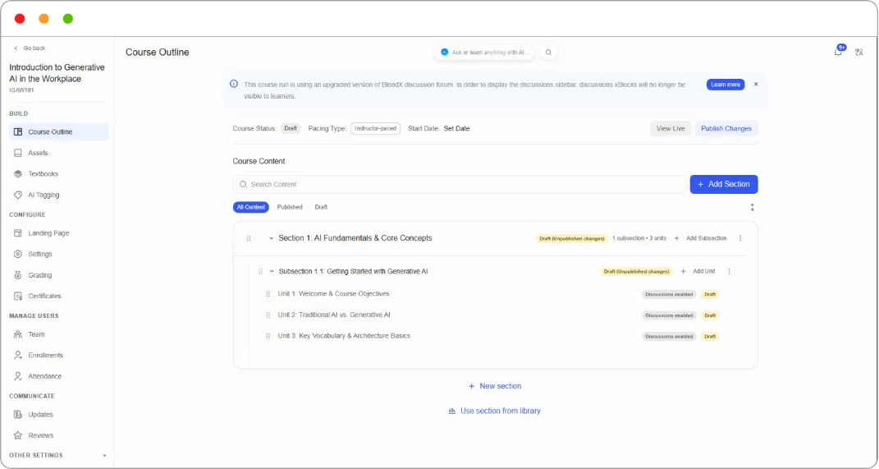Click Learn more in banner
879x469 pixels.
coord(726,85)
